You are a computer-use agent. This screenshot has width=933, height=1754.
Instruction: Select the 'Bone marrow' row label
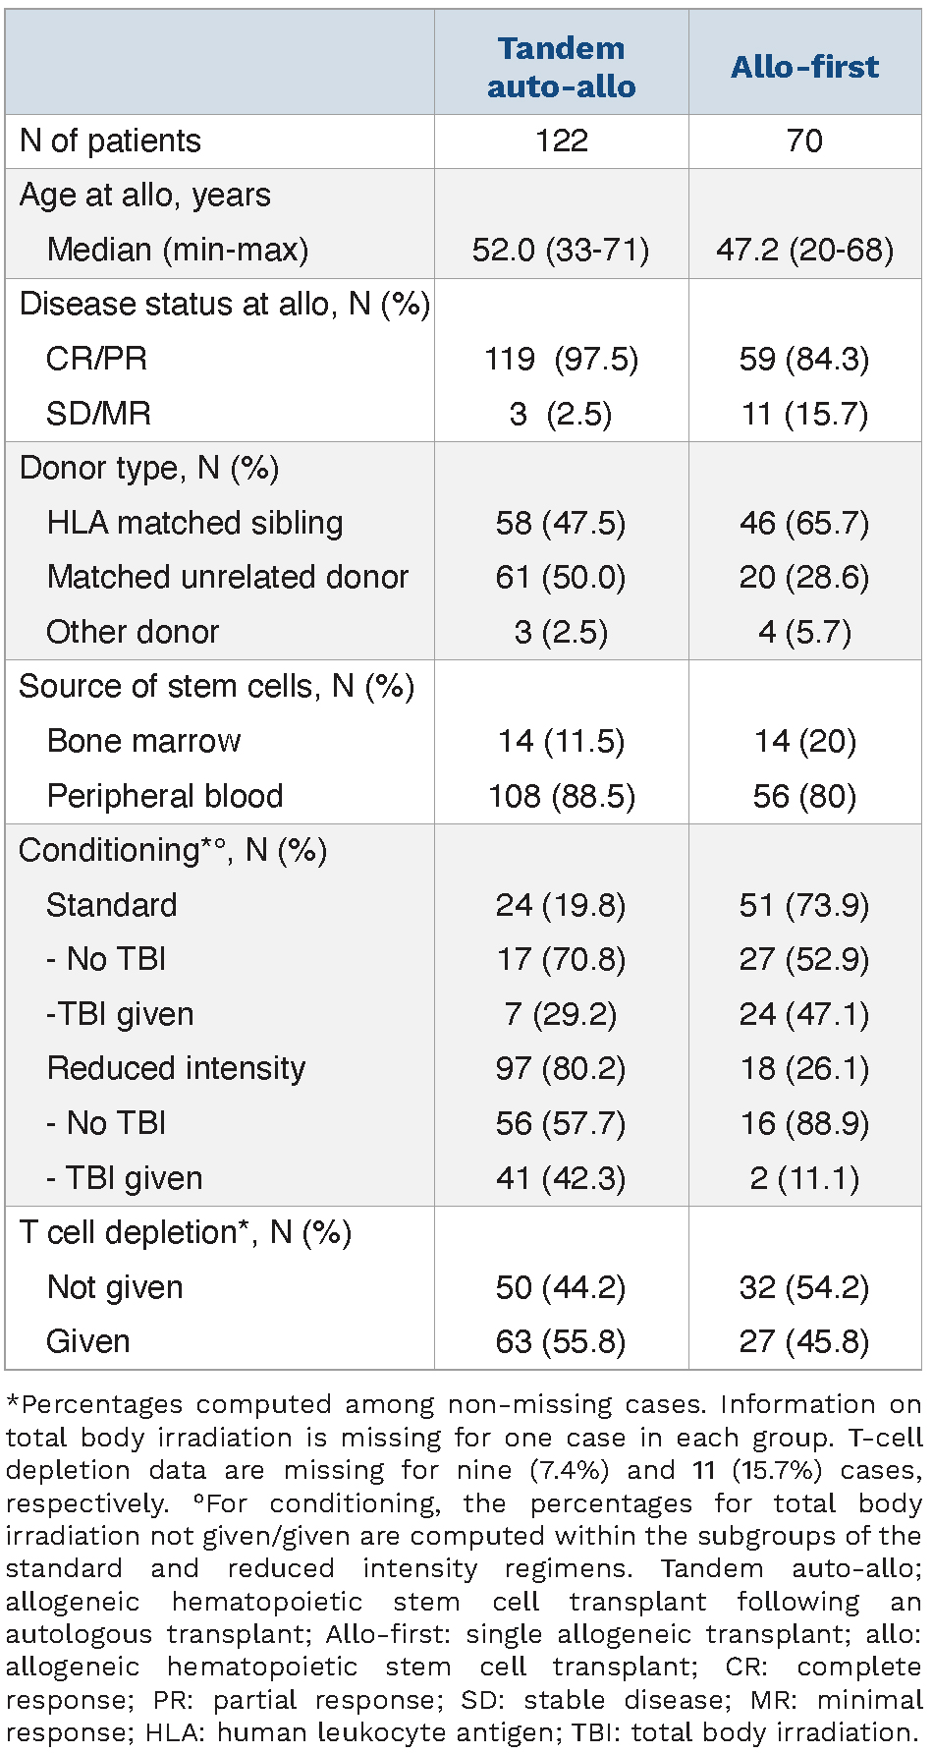143,741
